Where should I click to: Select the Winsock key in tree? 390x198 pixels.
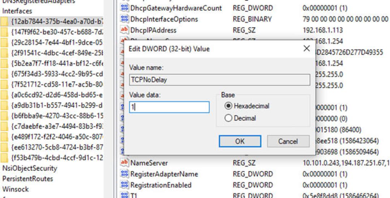[16, 189]
